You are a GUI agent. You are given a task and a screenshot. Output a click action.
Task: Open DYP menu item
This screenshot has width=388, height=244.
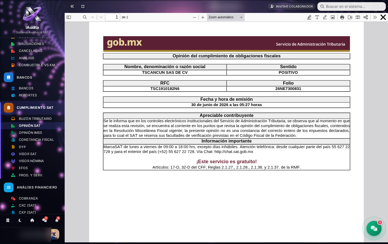(x=22, y=147)
